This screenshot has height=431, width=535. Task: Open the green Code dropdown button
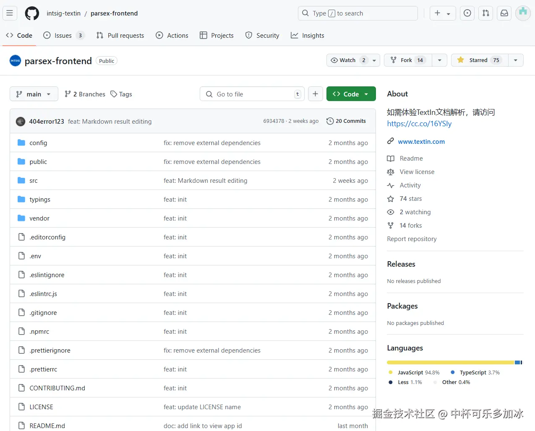coord(351,94)
